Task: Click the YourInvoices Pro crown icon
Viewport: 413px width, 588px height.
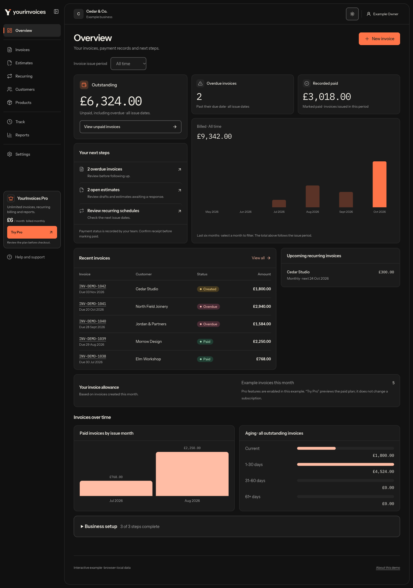Action: pos(11,198)
